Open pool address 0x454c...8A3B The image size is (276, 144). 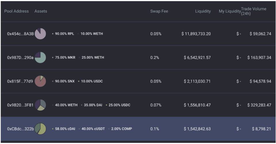point(20,34)
